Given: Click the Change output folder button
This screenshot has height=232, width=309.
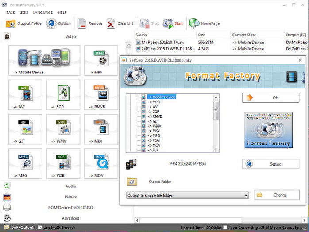Looking at the screenshot, I should (277, 195).
